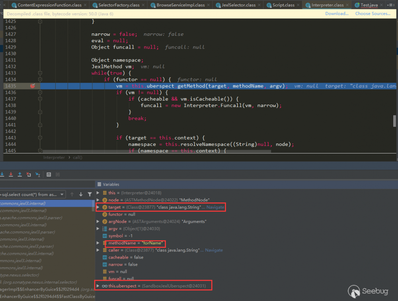Toggle the code fold marker at line 1436
The image size is (398, 301).
40,92
